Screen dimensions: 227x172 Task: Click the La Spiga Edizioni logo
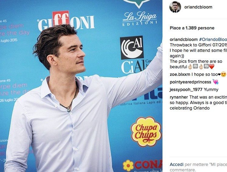click(x=140, y=19)
